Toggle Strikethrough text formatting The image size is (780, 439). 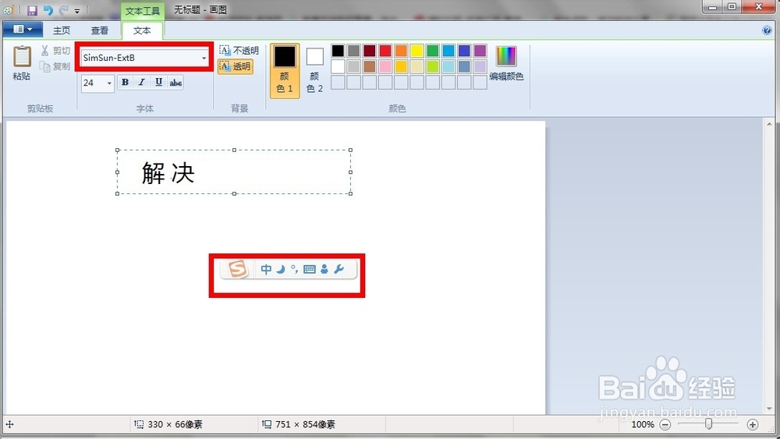[x=175, y=83]
